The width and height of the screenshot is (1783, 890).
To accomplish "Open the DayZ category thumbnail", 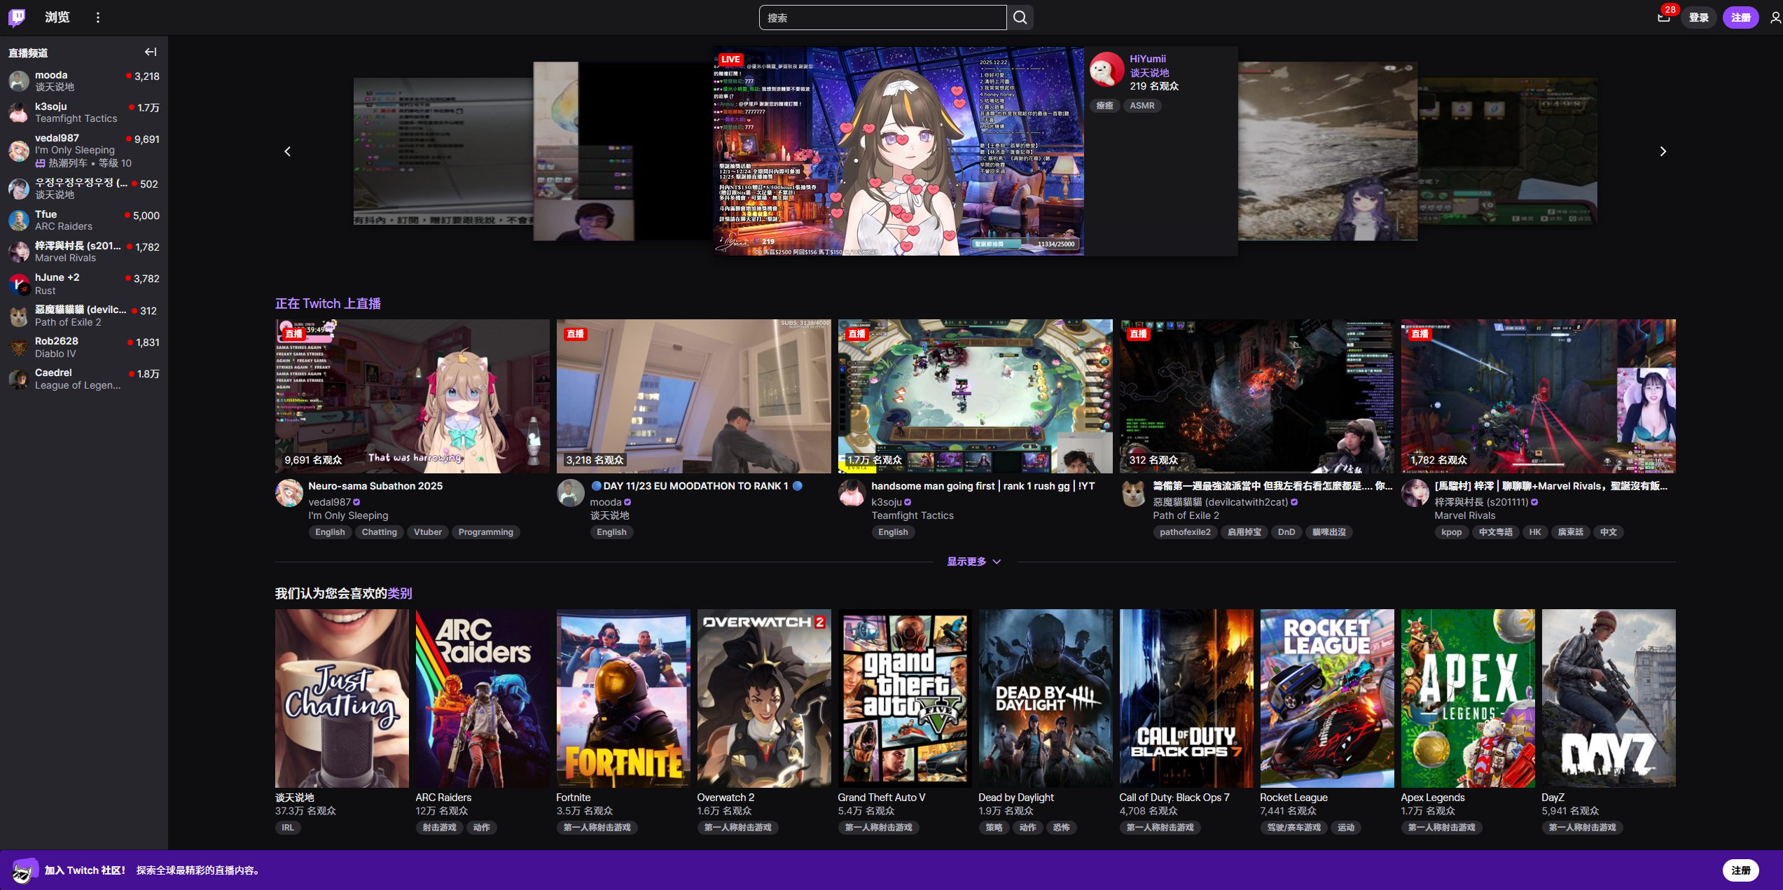I will [1609, 697].
